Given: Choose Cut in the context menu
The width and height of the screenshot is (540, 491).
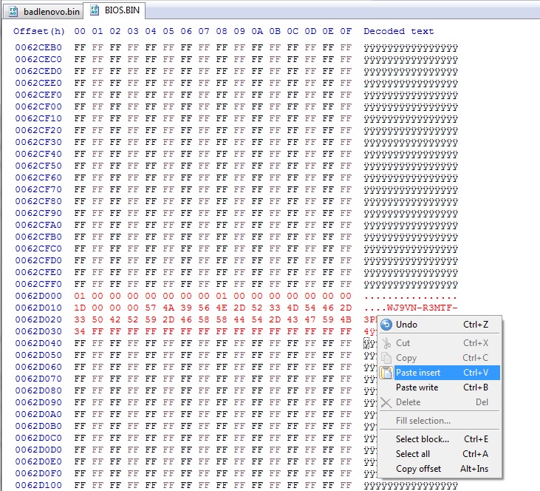Looking at the screenshot, I should tap(440, 342).
